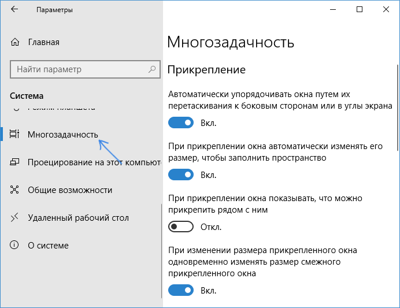Click the Общие возможности icon

click(x=14, y=190)
